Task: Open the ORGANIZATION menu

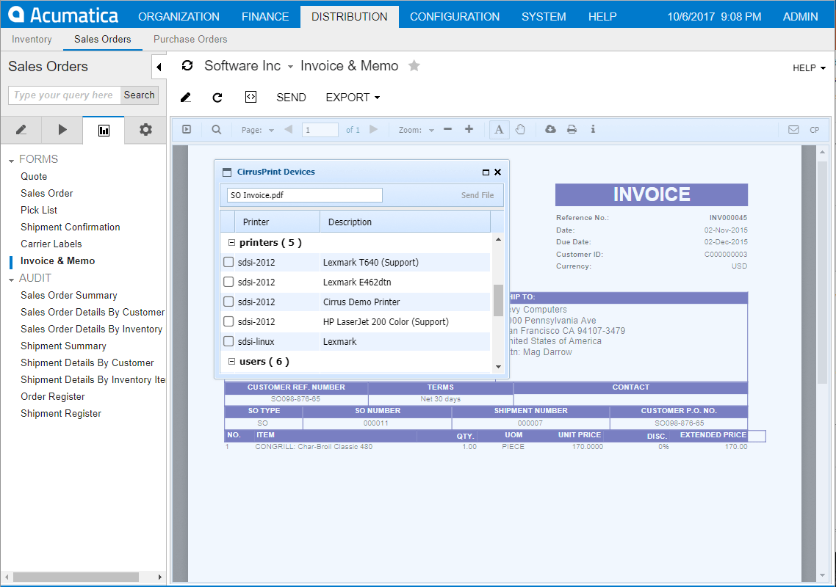Action: pyautogui.click(x=179, y=17)
